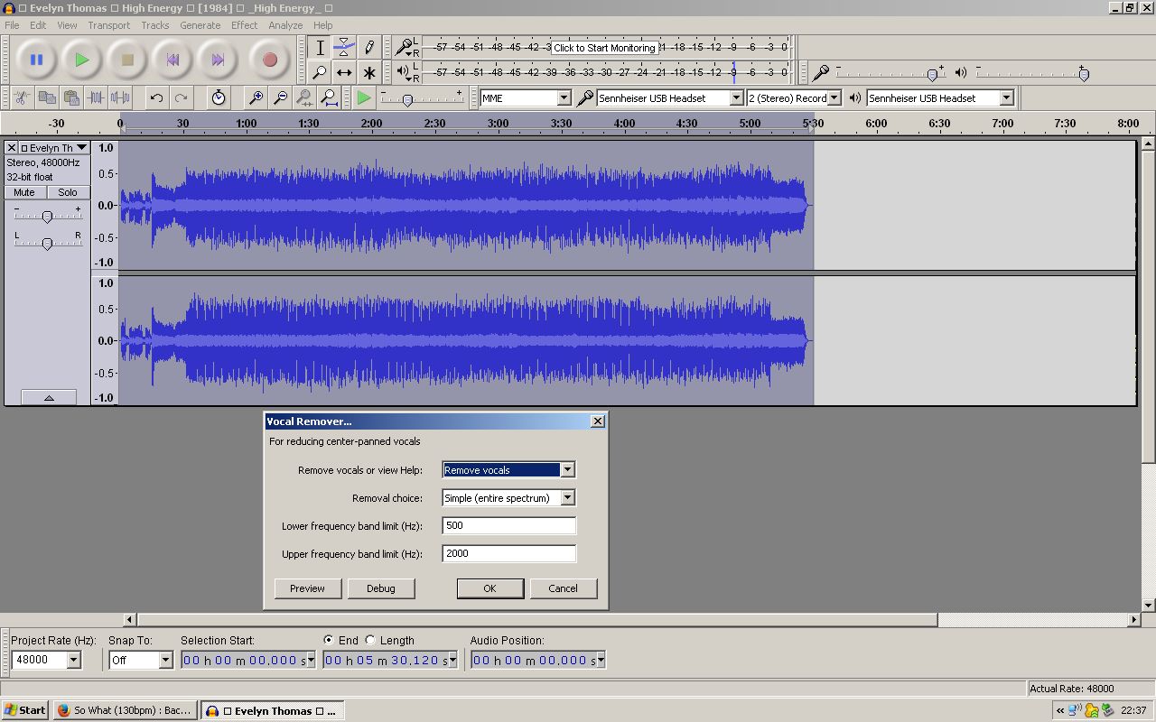This screenshot has width=1156, height=722.
Task: Open the Analyze menu
Action: (285, 25)
